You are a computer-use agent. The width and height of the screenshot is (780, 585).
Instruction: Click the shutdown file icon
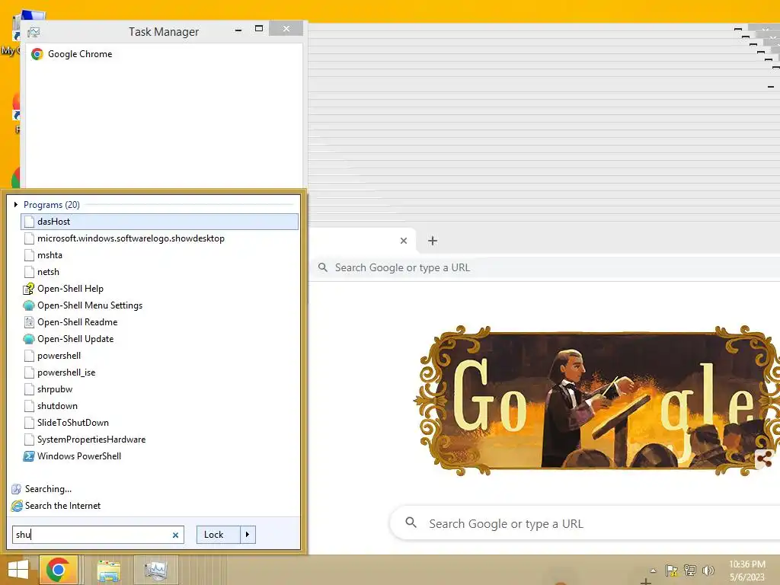(x=30, y=406)
